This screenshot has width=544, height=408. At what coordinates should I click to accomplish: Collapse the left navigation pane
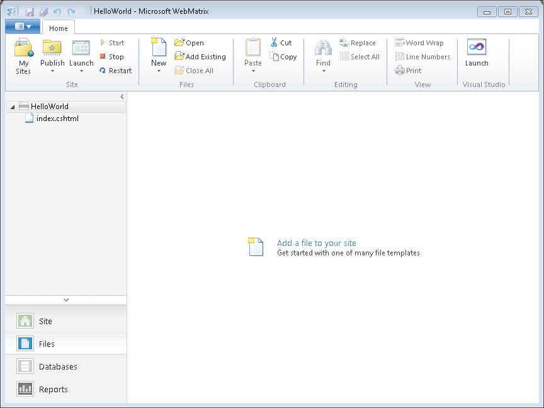(122, 96)
